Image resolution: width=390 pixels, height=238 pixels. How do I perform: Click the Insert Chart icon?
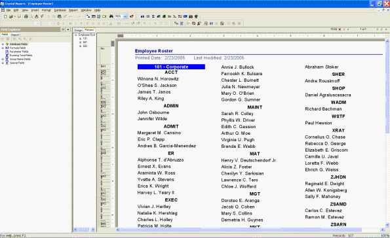tap(191, 16)
